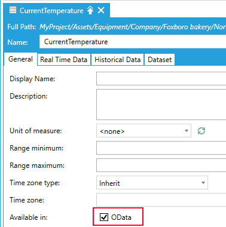This screenshot has height=227, width=226.
Task: Switch to the Dataset tab
Action: (160, 60)
